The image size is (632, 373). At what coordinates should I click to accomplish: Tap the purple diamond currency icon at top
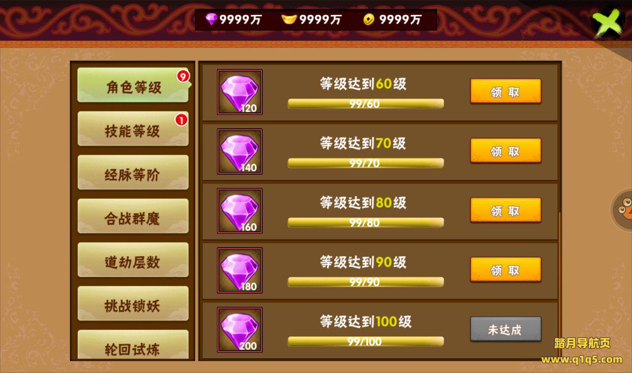point(211,19)
